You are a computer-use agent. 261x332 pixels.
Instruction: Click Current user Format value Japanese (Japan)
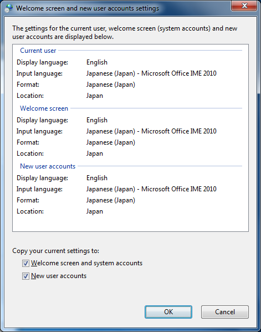tap(111, 85)
